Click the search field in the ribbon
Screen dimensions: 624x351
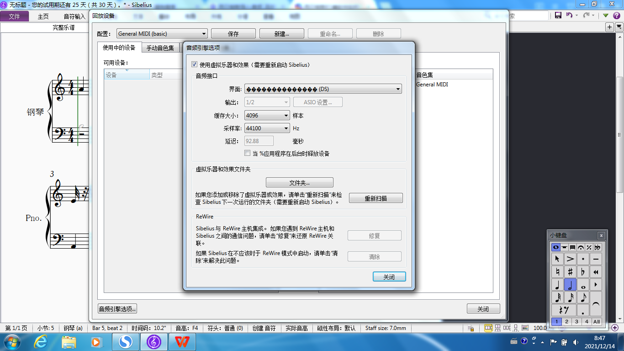click(528, 16)
